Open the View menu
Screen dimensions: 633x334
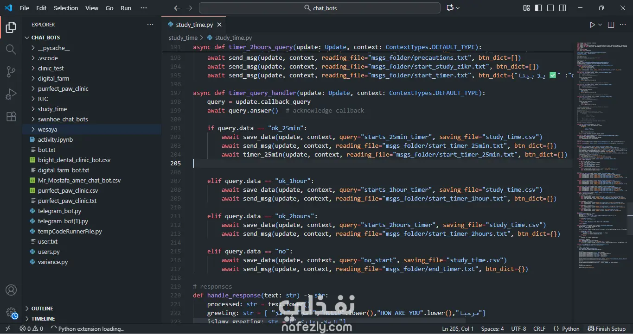point(92,8)
